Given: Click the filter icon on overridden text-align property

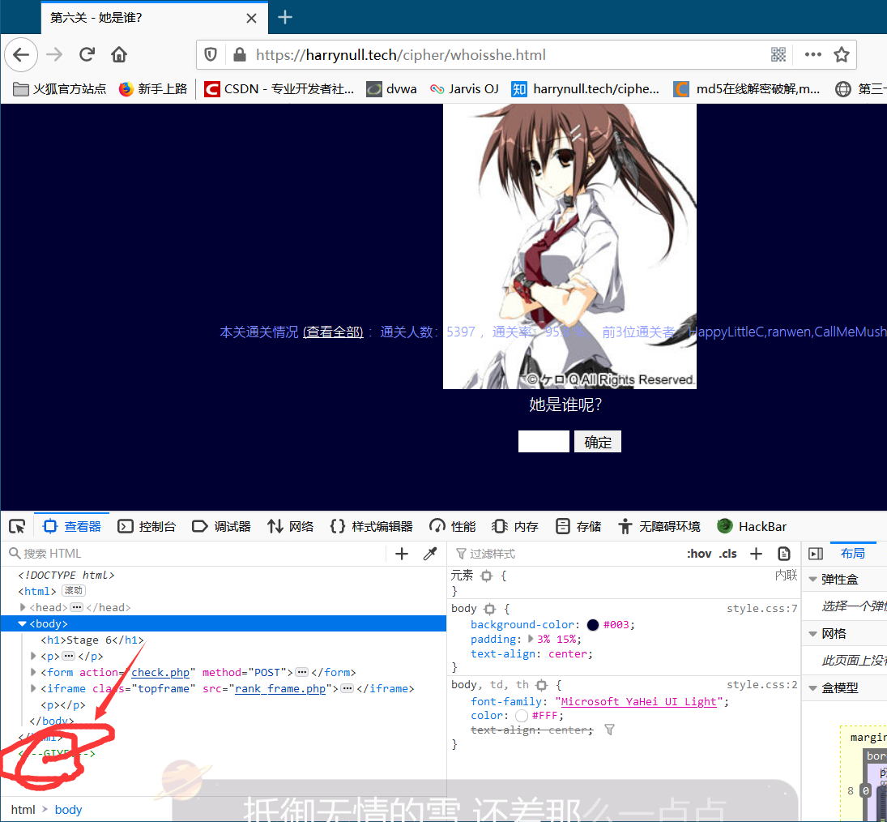Looking at the screenshot, I should 609,730.
